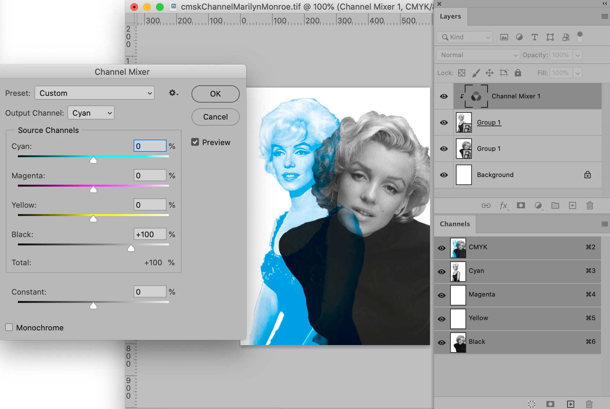Uncheck the Preview checkbox

pyautogui.click(x=195, y=142)
